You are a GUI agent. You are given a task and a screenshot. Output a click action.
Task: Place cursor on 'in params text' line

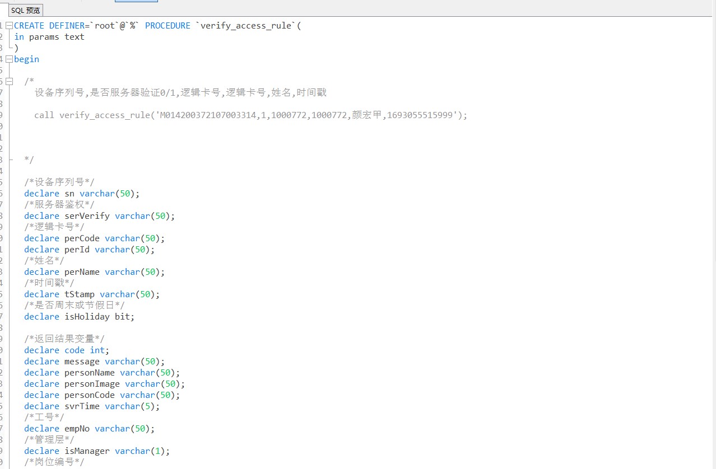[x=49, y=37]
